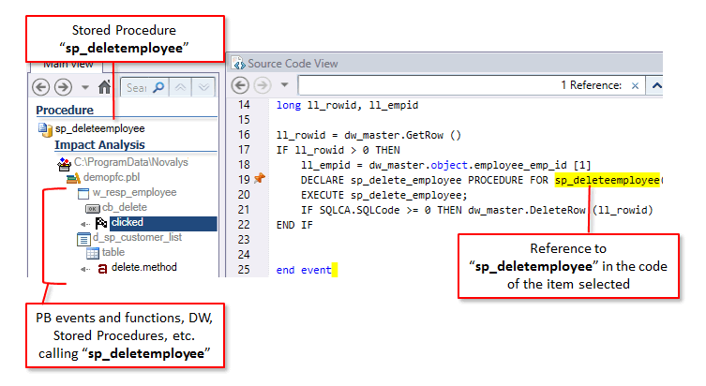Select the d_sp_customer_list datawindow node
The height and width of the screenshot is (386, 706).
[x=134, y=238]
